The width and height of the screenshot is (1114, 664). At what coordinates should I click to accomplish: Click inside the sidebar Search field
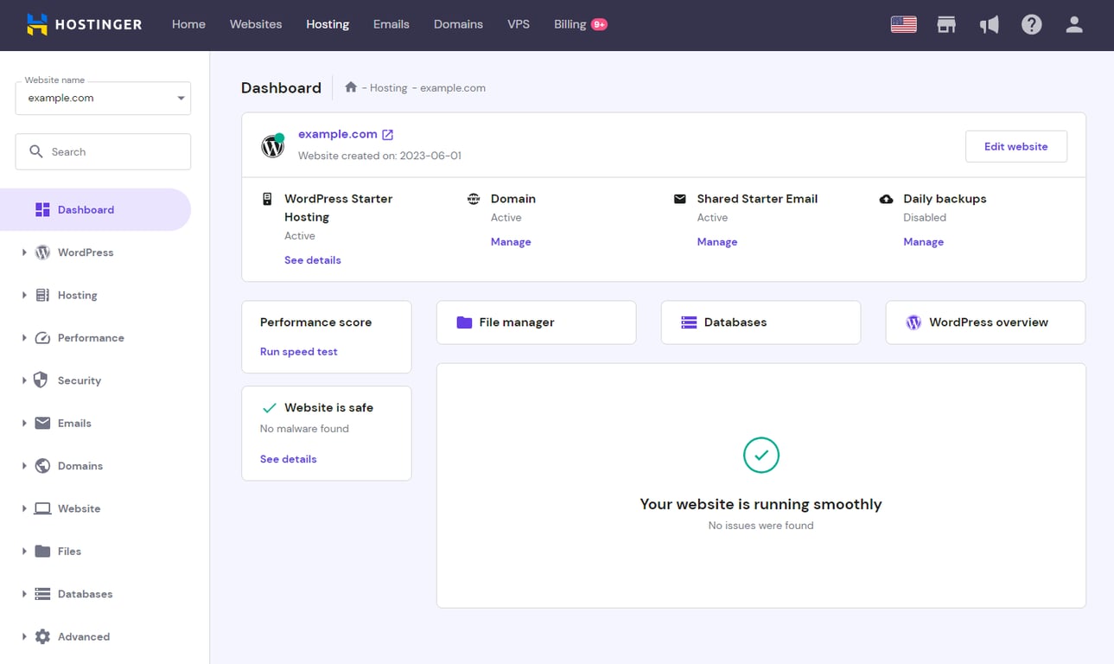pos(102,151)
